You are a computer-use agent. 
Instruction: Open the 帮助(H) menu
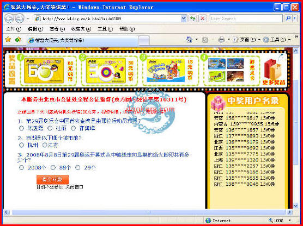pyautogui.click(x=127, y=29)
